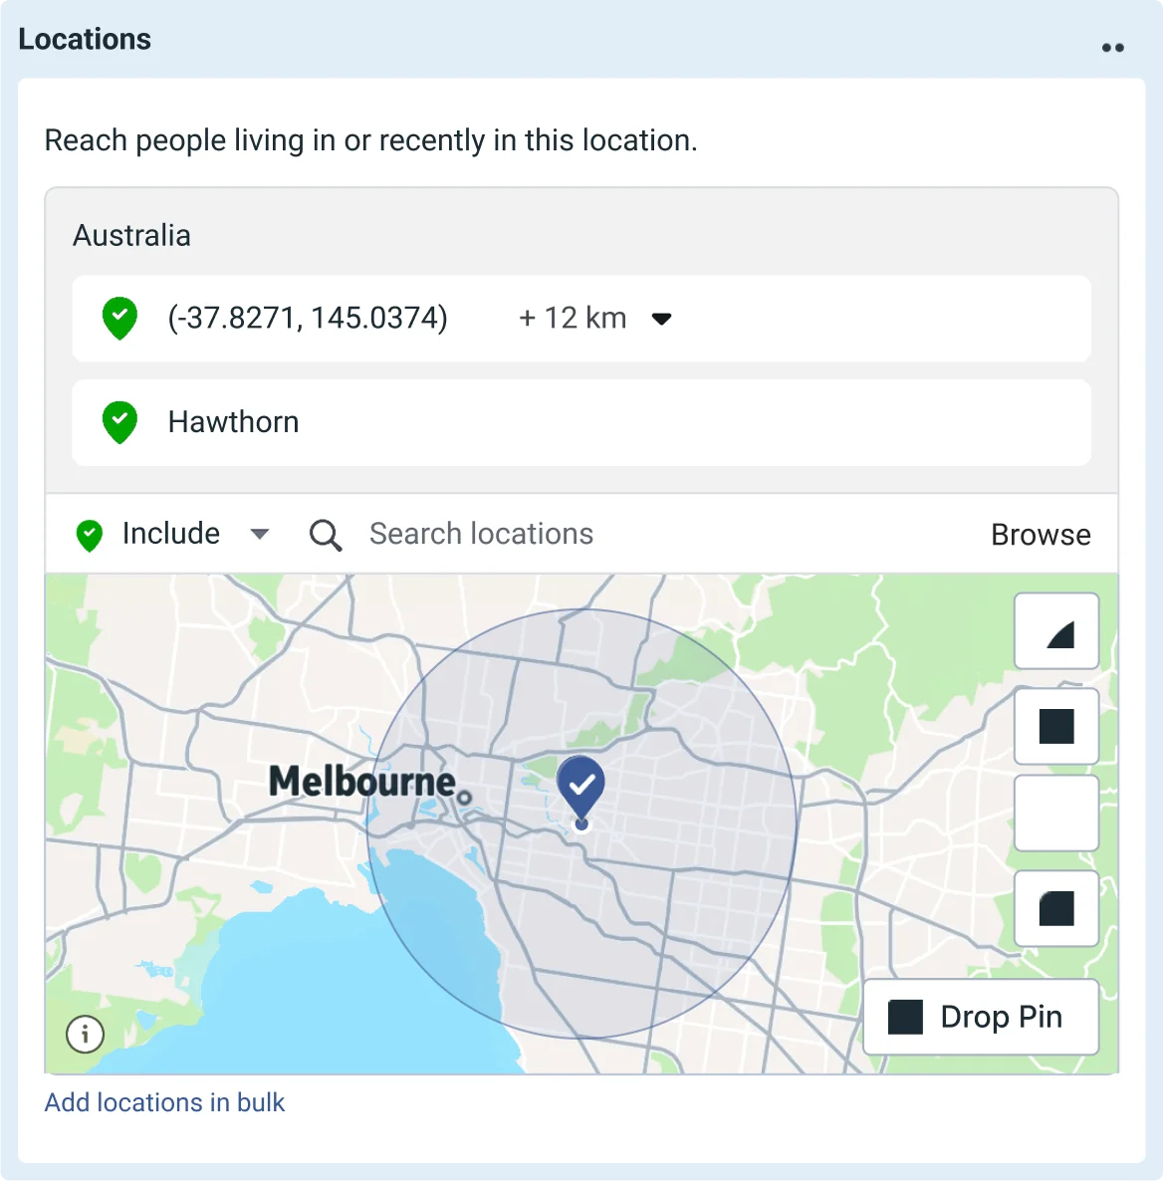1163x1181 pixels.
Task: Click the map info icon
Action: click(x=85, y=1034)
